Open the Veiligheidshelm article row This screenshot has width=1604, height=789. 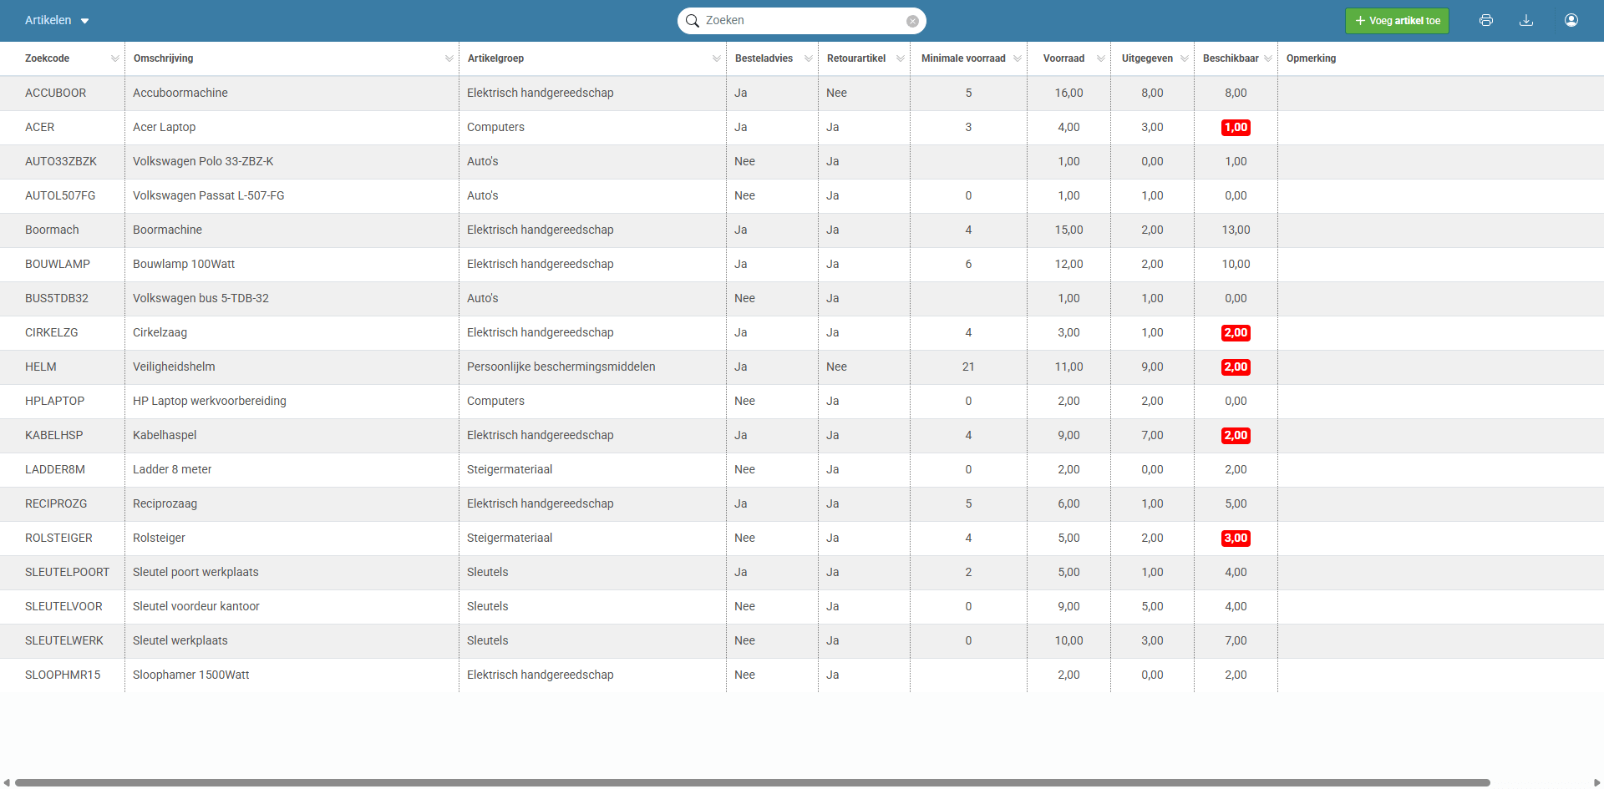[174, 367]
